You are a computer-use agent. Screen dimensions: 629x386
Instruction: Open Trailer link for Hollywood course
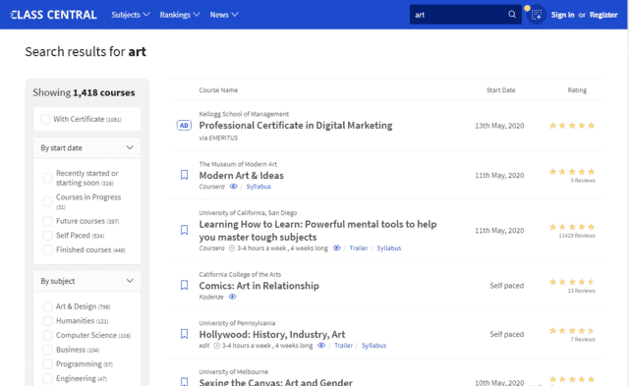[343, 345]
